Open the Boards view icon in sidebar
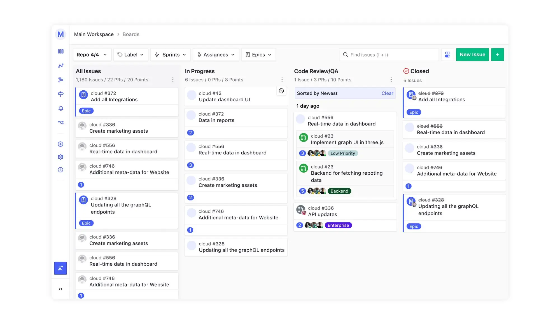This screenshot has width=560, height=328. coord(61,51)
